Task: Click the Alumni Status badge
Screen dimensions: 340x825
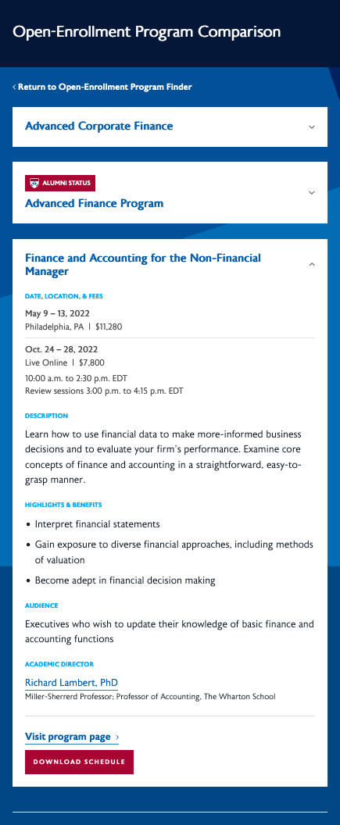Action: point(60,183)
